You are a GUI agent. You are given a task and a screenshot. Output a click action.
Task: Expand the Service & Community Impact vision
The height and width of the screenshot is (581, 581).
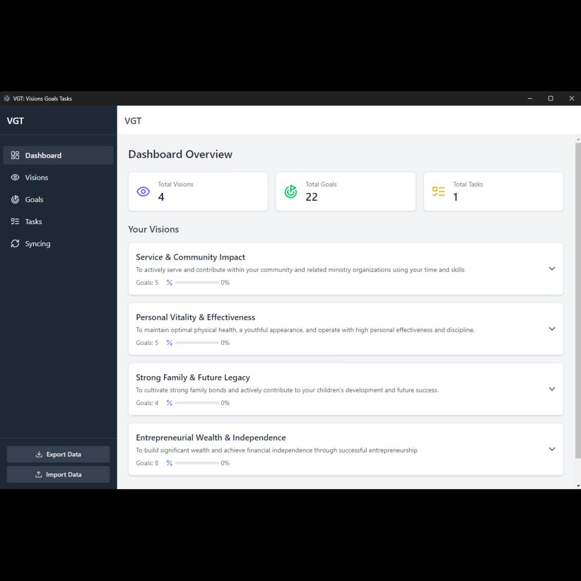551,269
